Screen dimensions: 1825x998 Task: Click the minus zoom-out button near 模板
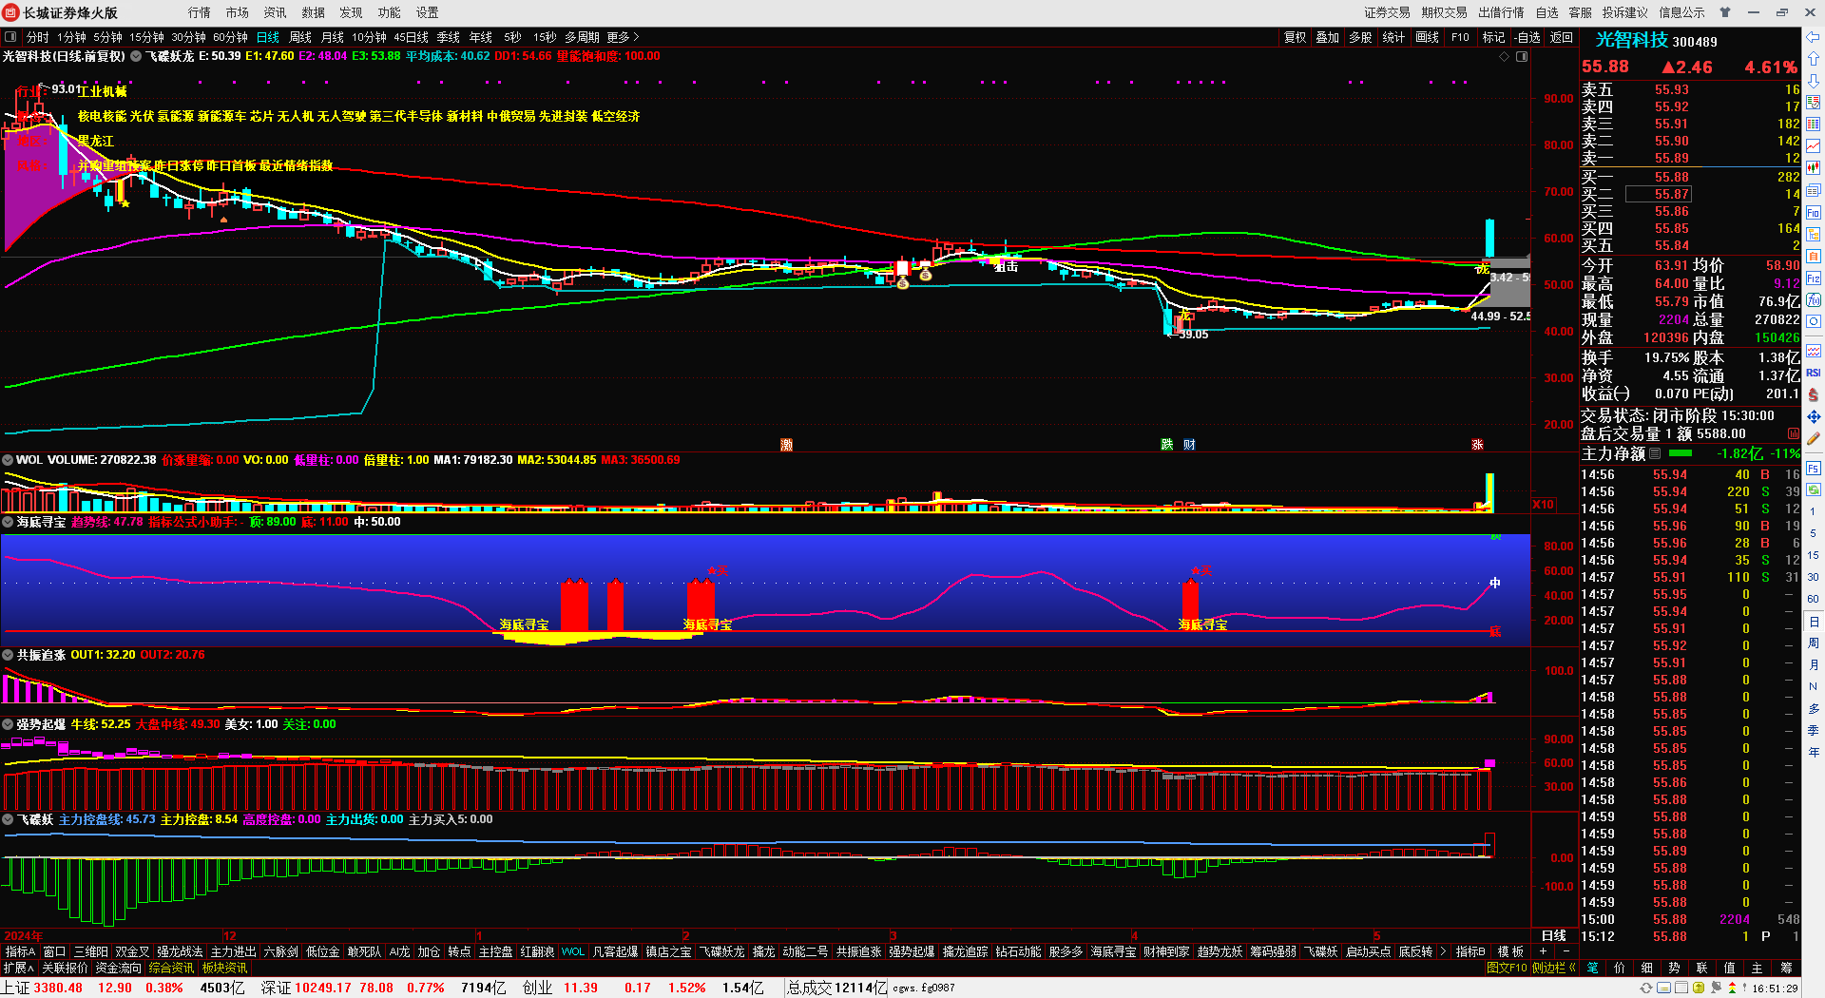1566,951
